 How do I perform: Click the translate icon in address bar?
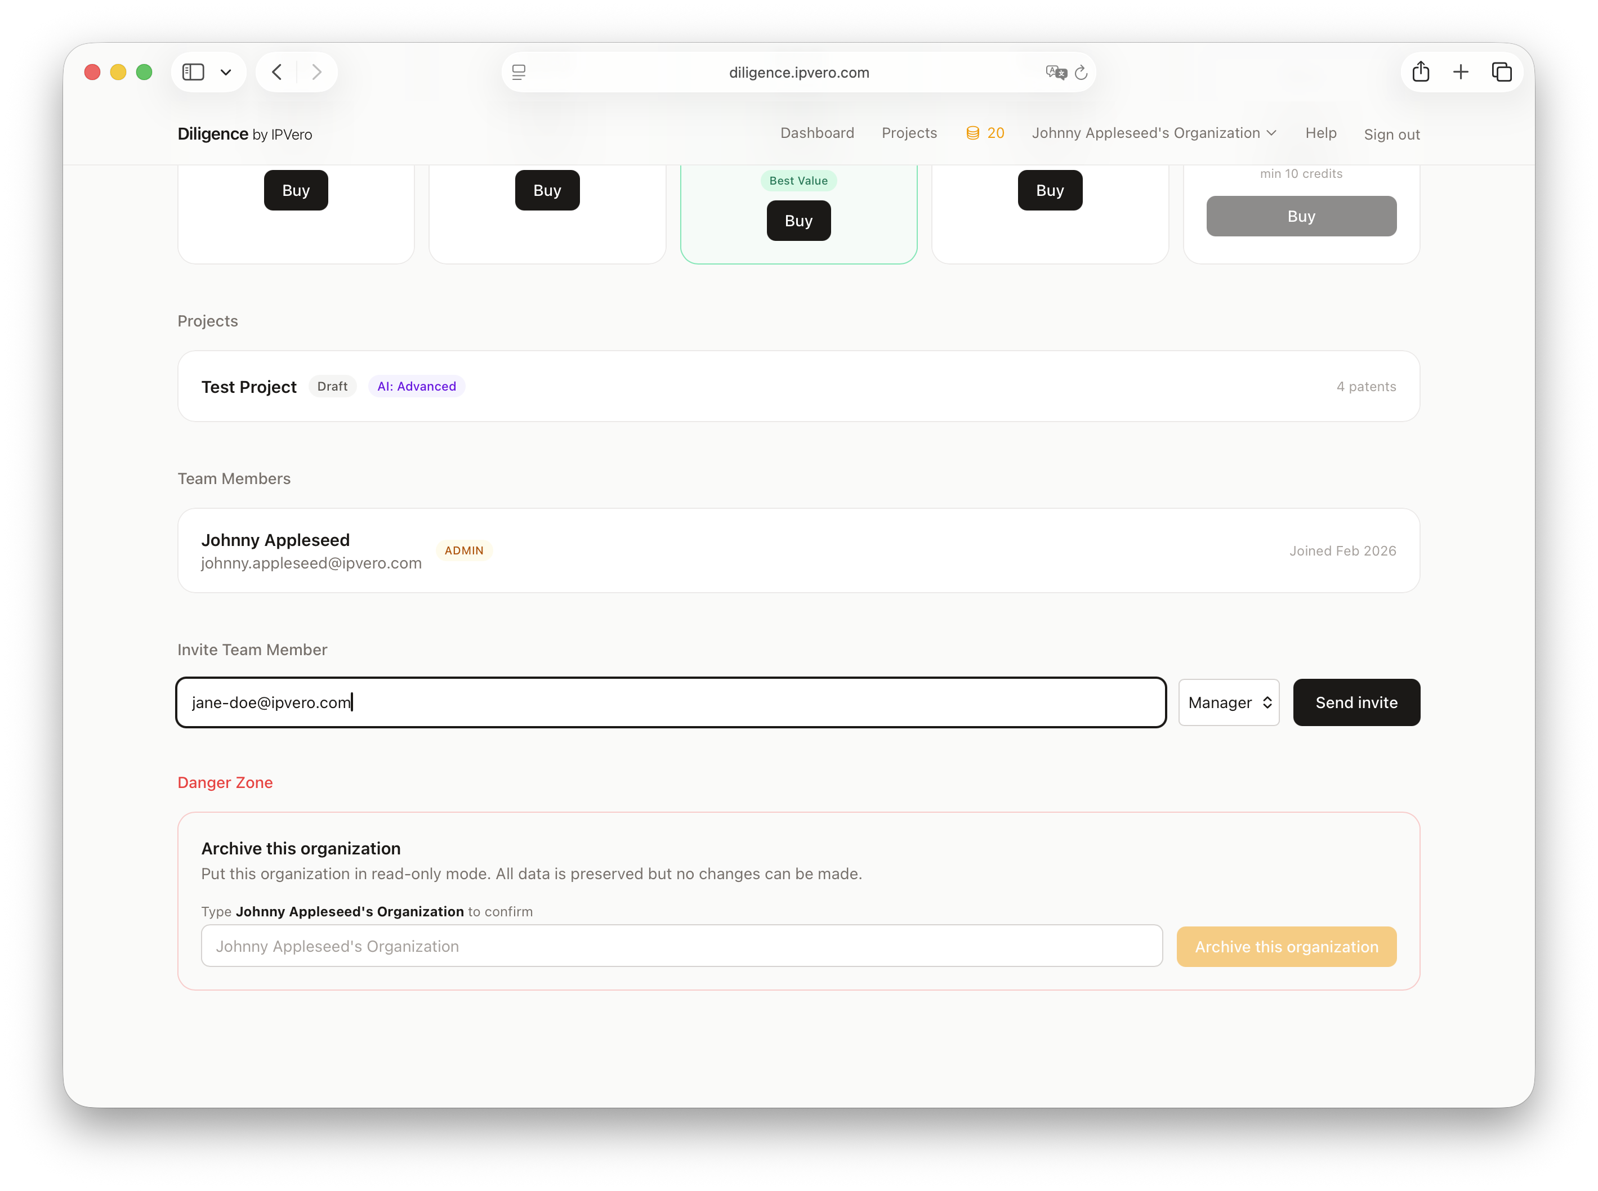pyautogui.click(x=1055, y=72)
